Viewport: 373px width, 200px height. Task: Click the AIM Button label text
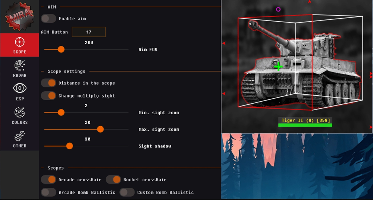54,32
